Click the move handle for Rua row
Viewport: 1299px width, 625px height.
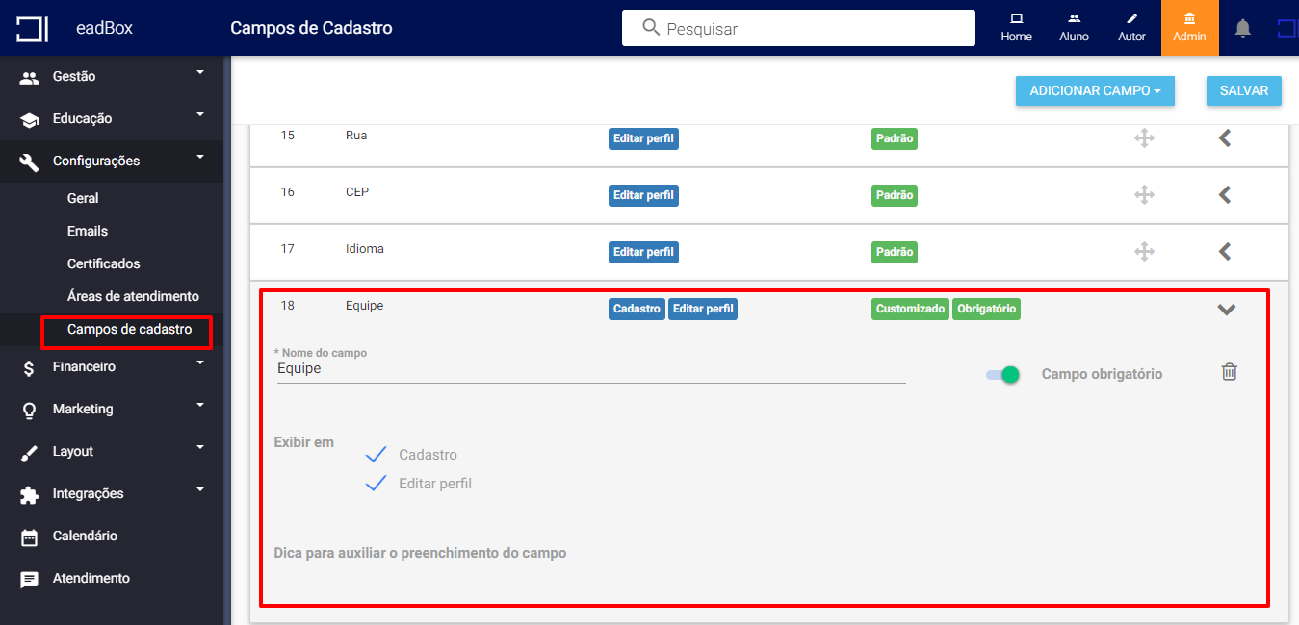(x=1144, y=138)
